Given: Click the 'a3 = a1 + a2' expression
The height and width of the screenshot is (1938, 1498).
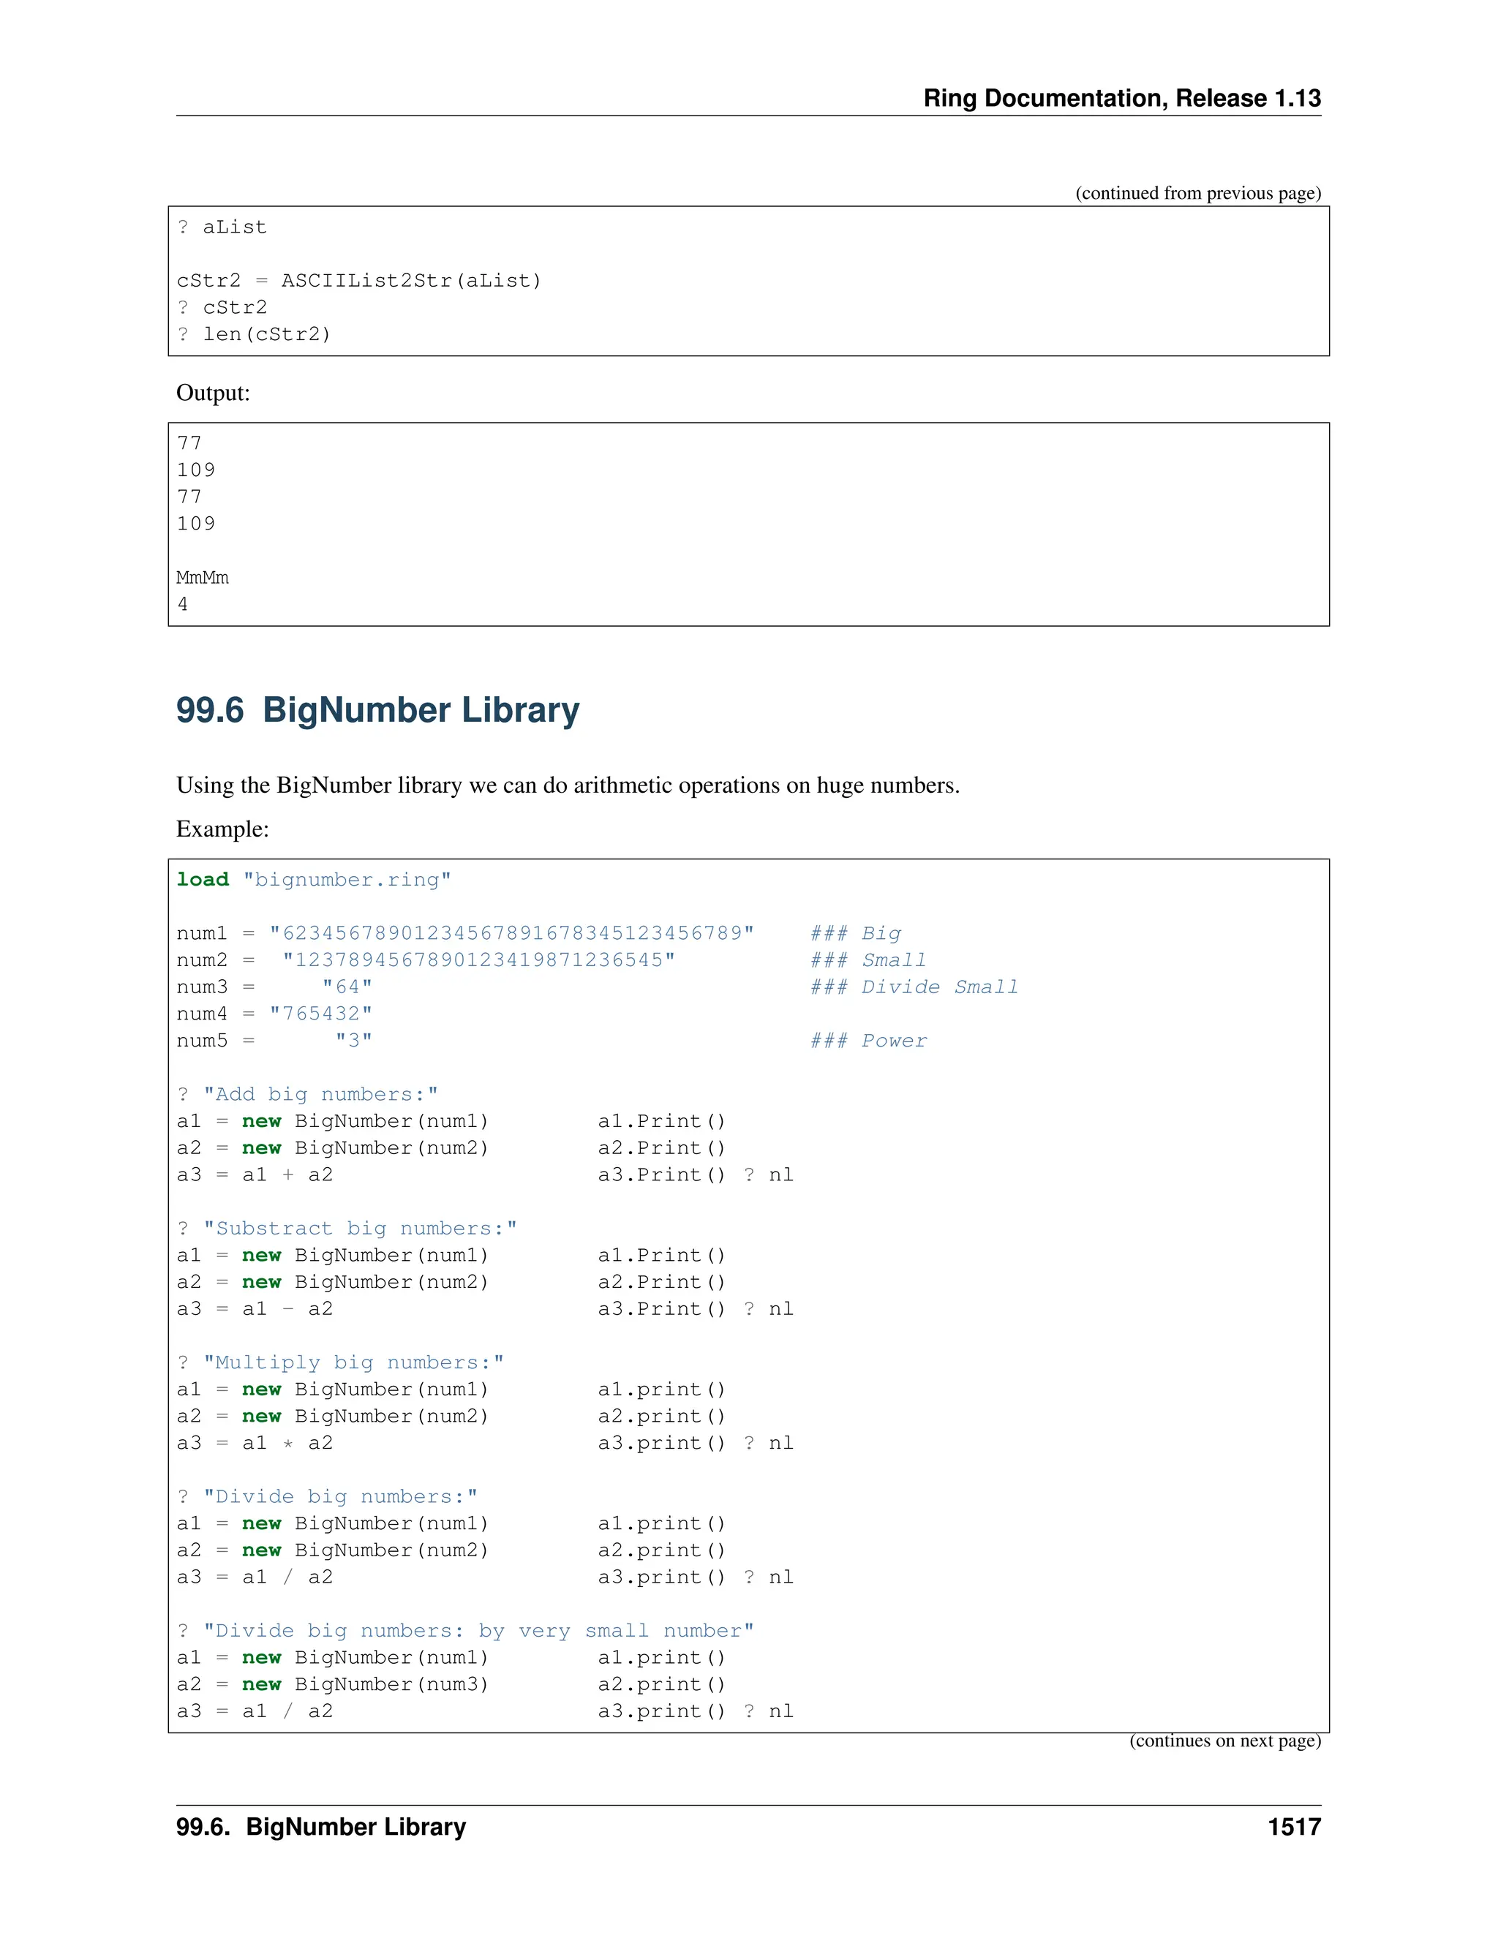Looking at the screenshot, I should [255, 1175].
